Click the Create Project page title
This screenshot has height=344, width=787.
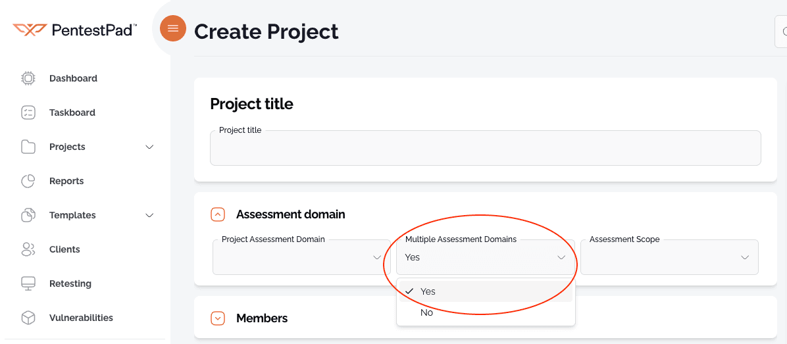(267, 32)
